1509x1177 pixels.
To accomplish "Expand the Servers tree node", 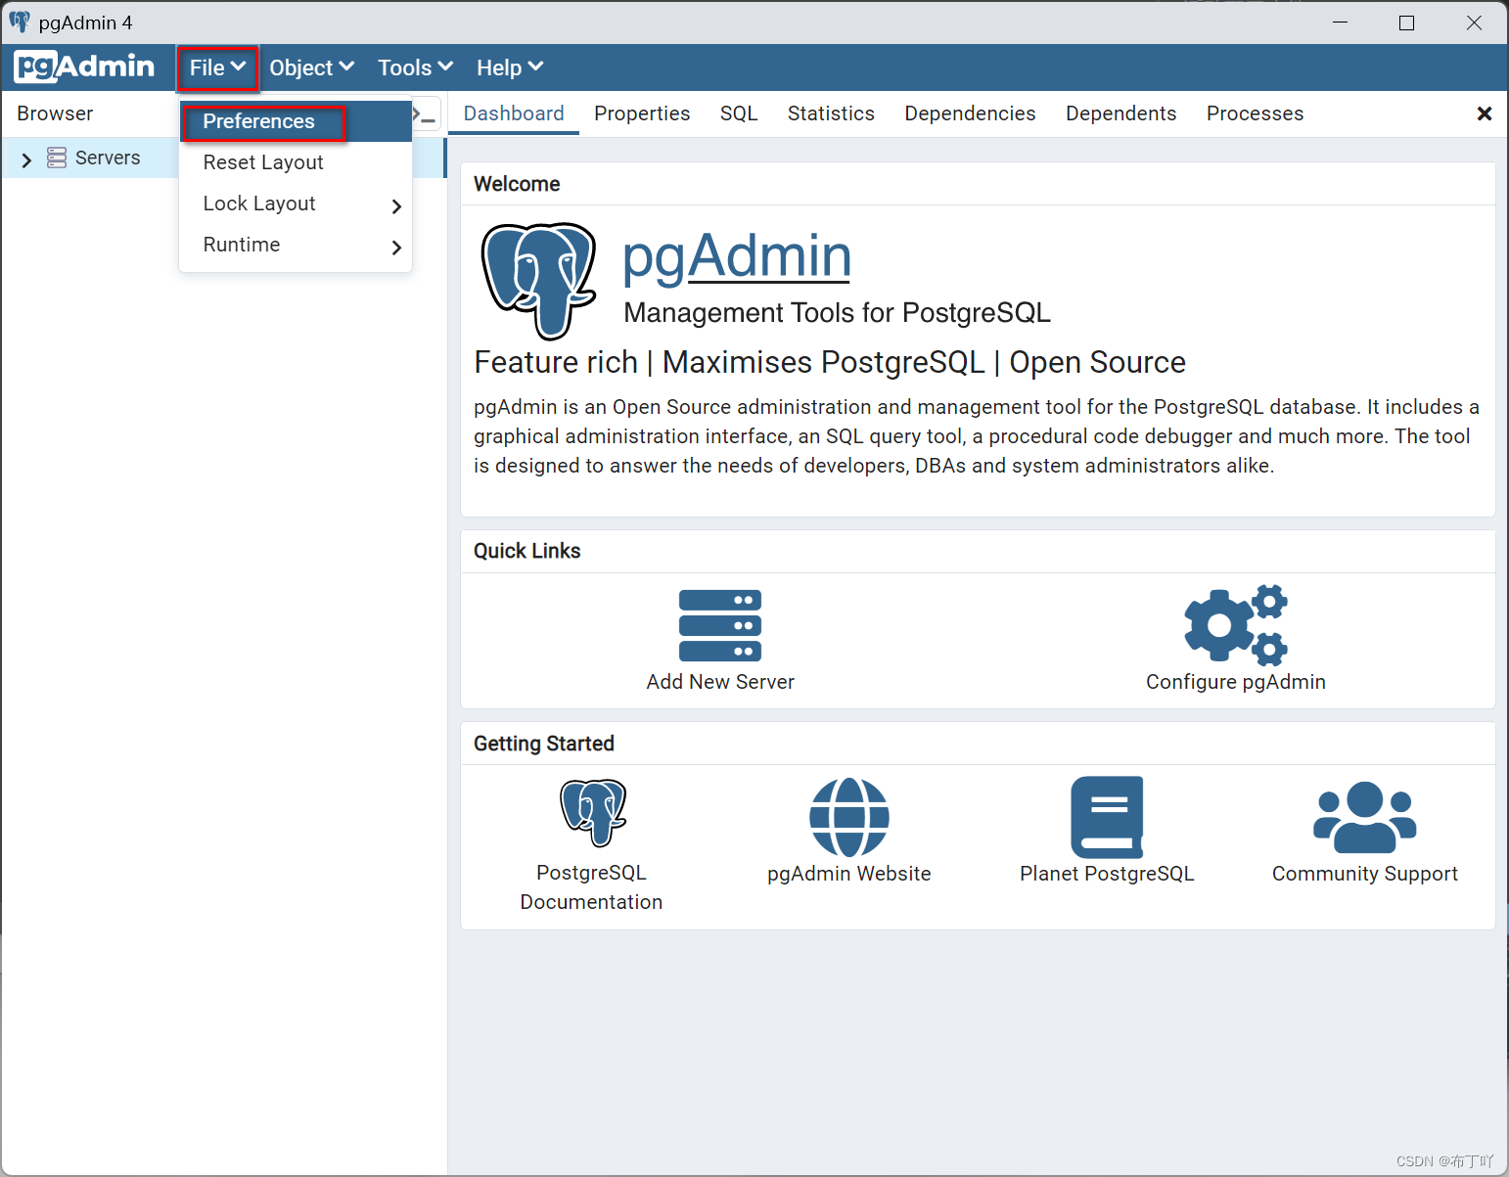I will click(26, 158).
